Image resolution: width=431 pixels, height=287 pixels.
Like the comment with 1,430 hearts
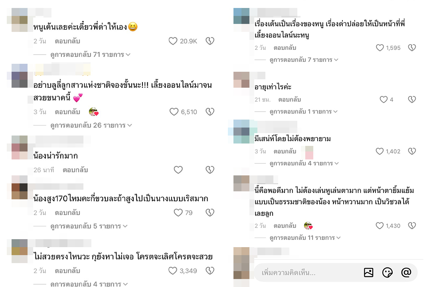tap(380, 226)
